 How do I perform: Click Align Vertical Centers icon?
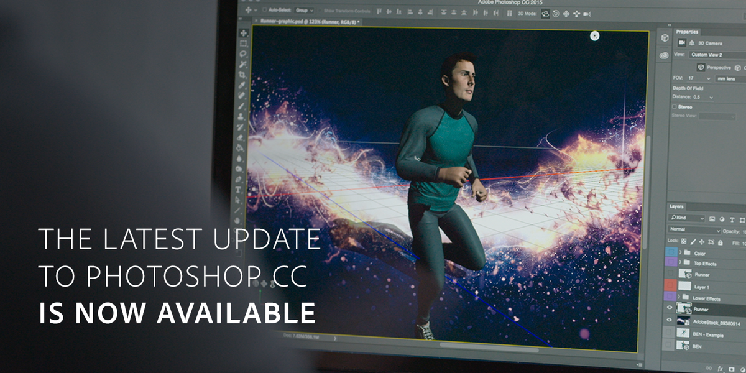point(389,12)
